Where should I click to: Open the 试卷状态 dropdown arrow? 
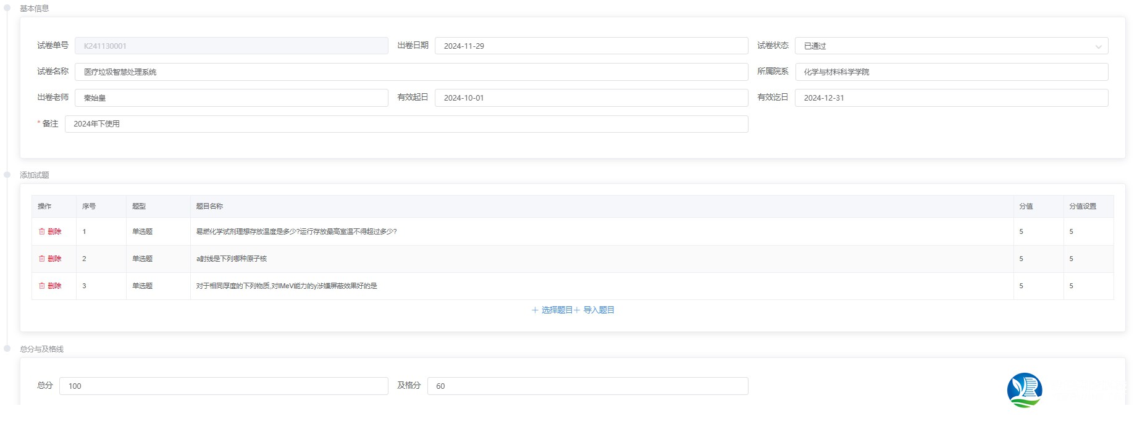coord(1098,46)
